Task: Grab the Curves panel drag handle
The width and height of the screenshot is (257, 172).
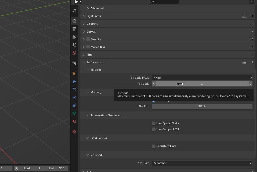Action: [251, 31]
